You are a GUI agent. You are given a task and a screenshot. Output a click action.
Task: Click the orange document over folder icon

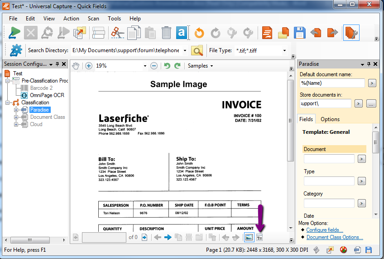pyautogui.click(x=283, y=33)
